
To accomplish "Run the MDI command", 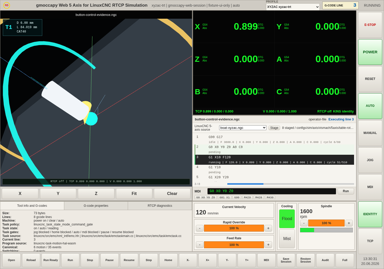I will 346,191.
